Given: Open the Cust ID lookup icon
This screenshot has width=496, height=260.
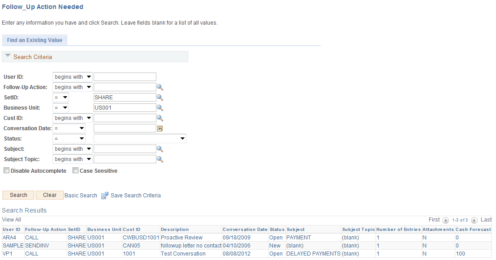Looking at the screenshot, I should pos(160,118).
